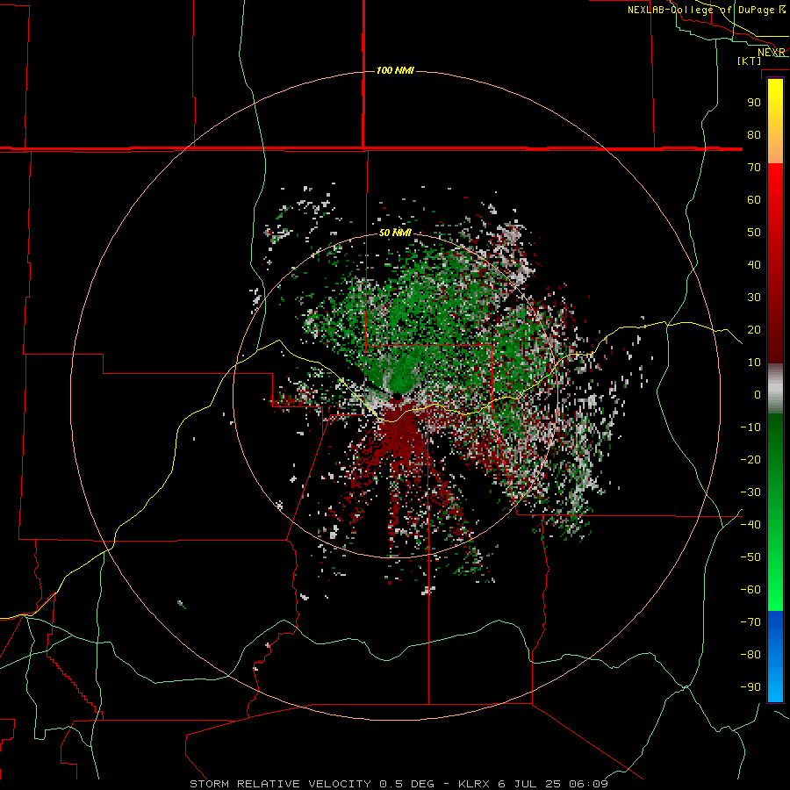The width and height of the screenshot is (790, 790).
Task: Click the positive 40 scale value
Action: (754, 264)
